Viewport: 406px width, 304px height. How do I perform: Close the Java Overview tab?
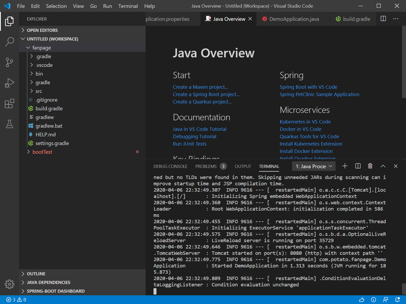(x=250, y=19)
